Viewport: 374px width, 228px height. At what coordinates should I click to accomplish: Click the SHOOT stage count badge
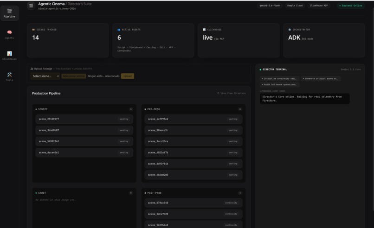(131, 193)
